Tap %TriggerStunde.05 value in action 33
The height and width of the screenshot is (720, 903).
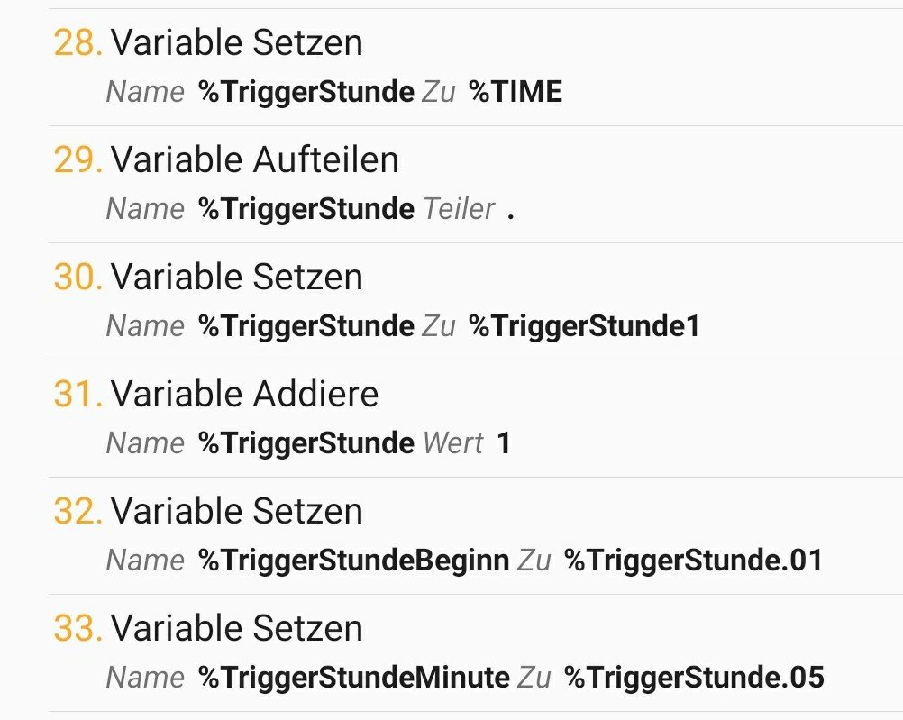[694, 678]
